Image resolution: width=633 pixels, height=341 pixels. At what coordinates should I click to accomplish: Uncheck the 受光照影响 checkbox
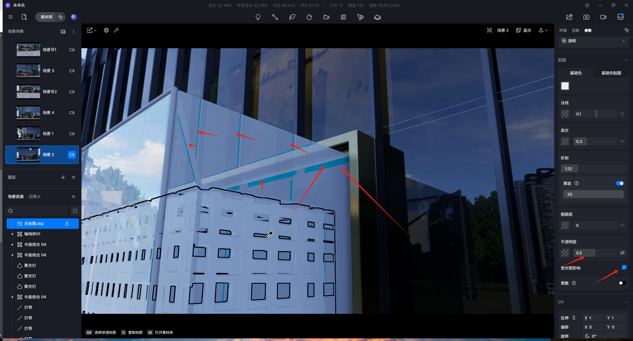[624, 267]
